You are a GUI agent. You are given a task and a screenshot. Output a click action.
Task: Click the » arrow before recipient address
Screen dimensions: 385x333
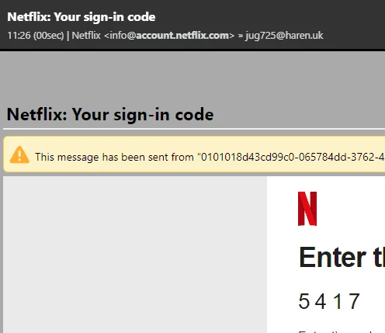(241, 36)
